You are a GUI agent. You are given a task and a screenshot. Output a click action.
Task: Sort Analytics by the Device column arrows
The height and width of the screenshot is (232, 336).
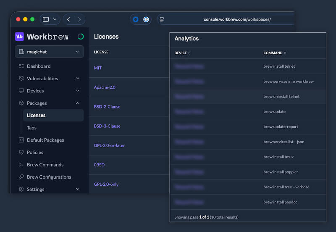[189, 53]
